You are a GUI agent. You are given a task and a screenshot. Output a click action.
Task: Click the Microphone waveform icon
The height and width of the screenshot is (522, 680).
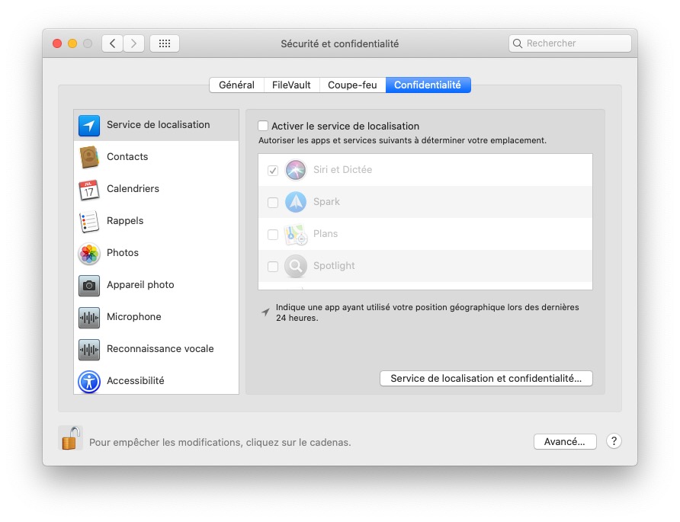click(x=89, y=317)
